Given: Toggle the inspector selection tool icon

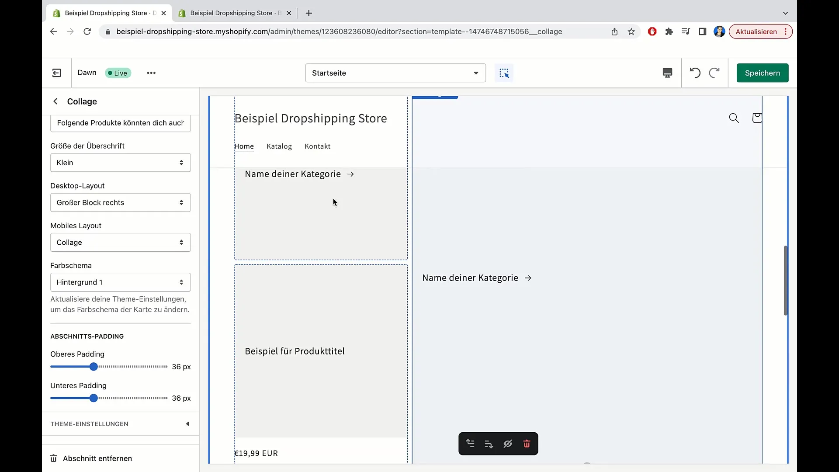Looking at the screenshot, I should click(x=504, y=73).
